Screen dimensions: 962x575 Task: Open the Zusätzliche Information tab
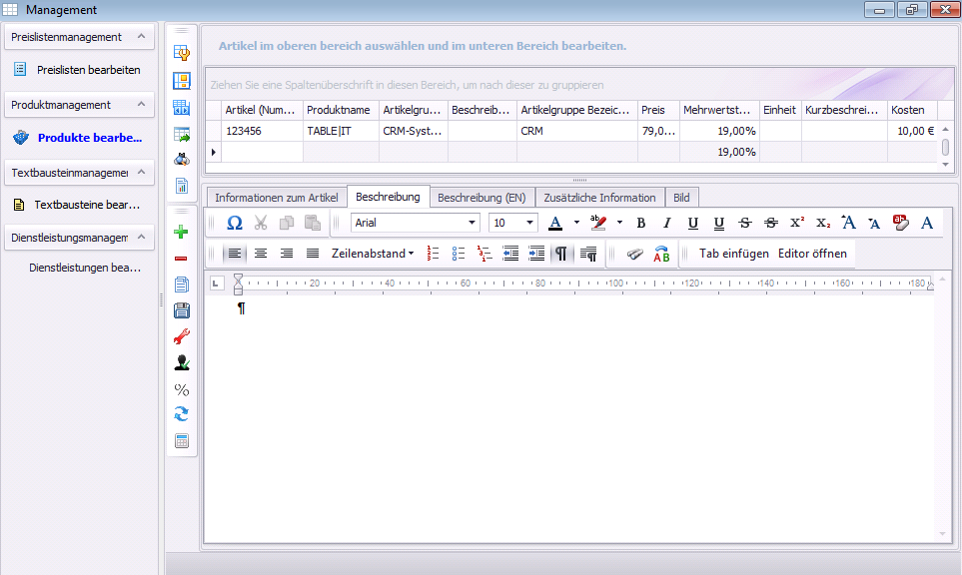[599, 198]
